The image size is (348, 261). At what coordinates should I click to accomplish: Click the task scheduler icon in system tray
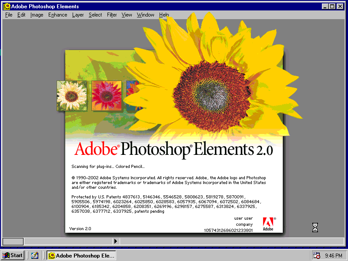[x=316, y=255]
